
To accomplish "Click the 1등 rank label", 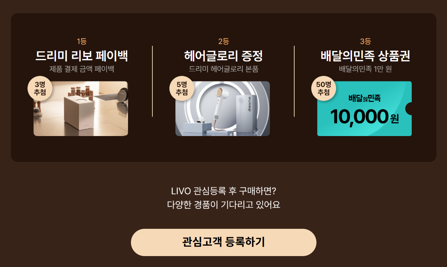I will point(81,41).
